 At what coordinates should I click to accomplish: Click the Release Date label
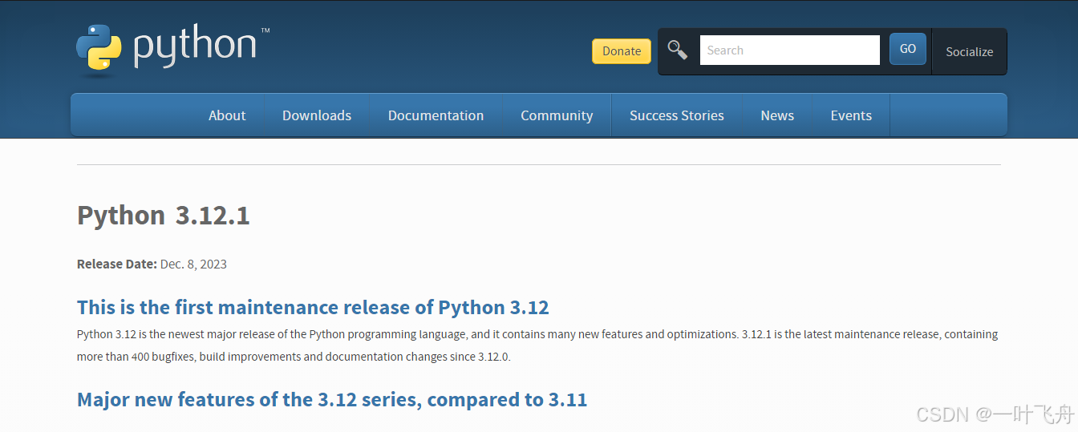(x=117, y=264)
